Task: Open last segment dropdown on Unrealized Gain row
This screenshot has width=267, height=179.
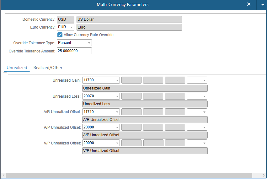Action: click(x=204, y=80)
